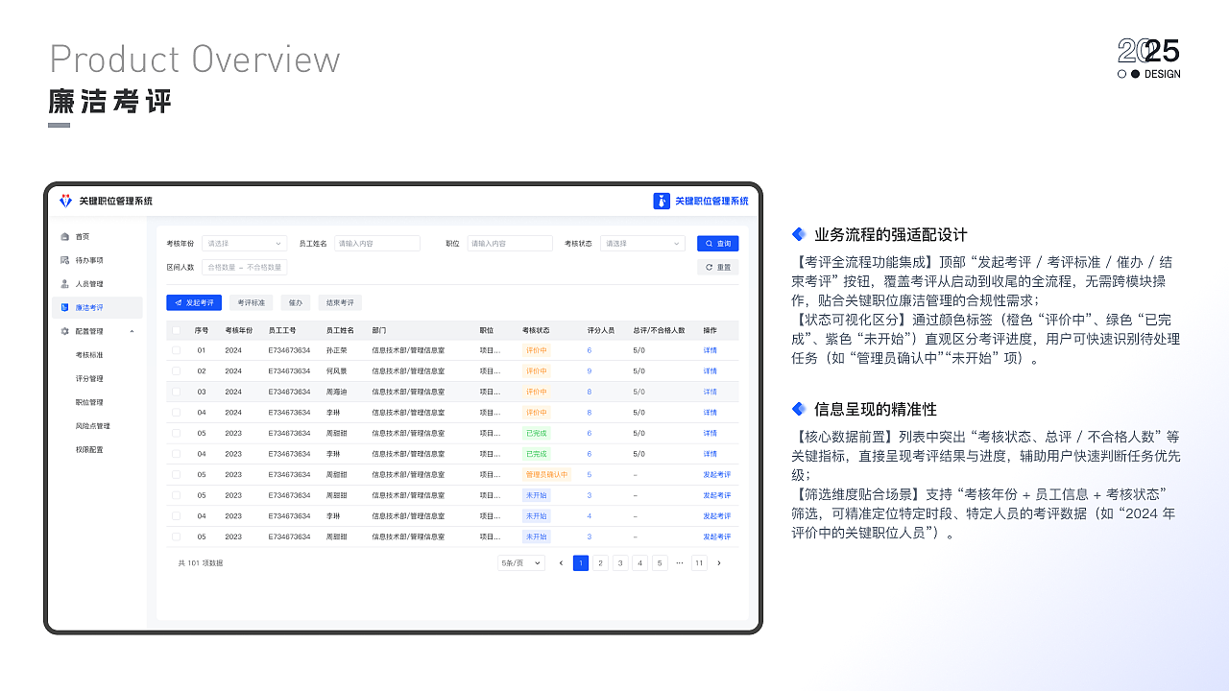Collapse the 配置管理 submenu

133,331
